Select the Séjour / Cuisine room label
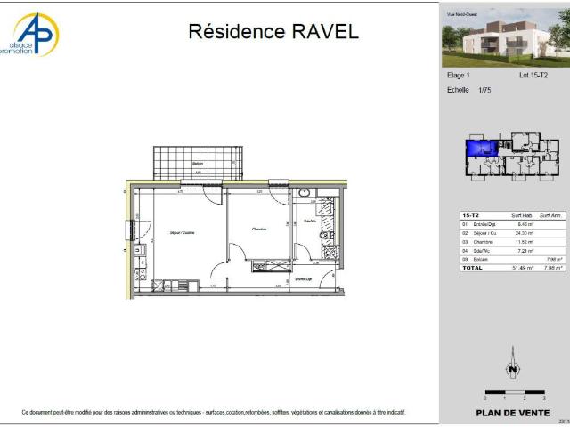Screen dimensions: 570x427 (x=182, y=233)
